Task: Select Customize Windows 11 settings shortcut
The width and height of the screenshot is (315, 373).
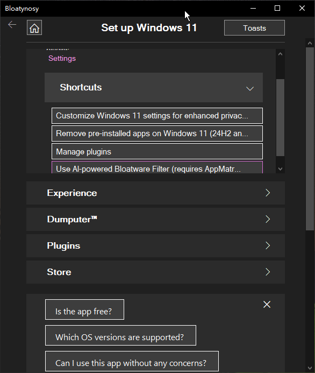Action: (x=157, y=116)
